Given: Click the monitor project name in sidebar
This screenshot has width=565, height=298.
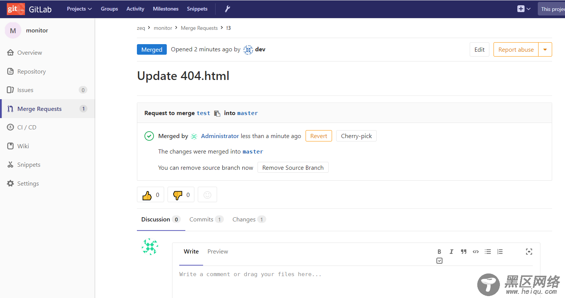Looking at the screenshot, I should (37, 31).
